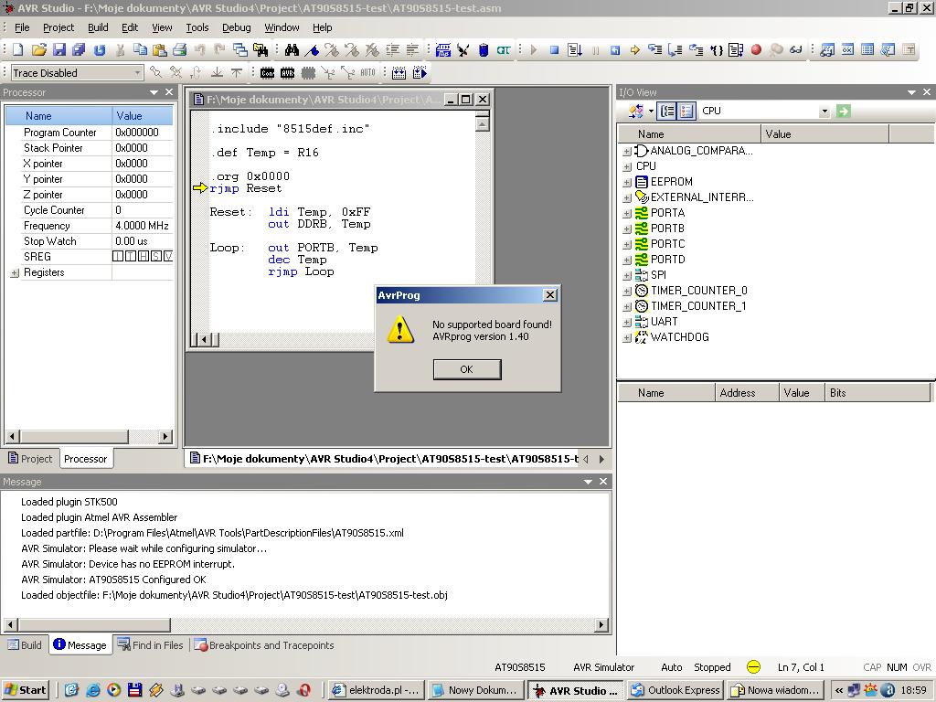Click the red Toggle Breakpoint icon
This screenshot has height=702, width=936.
[756, 49]
